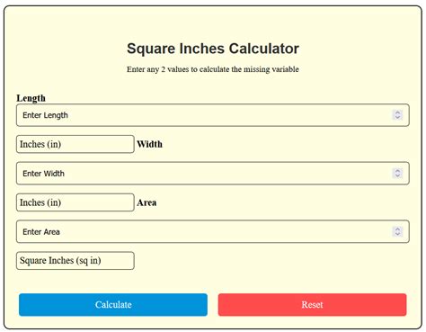The image size is (426, 332).
Task: Open the Length unit dropdown Inches (in)
Action: click(x=75, y=144)
